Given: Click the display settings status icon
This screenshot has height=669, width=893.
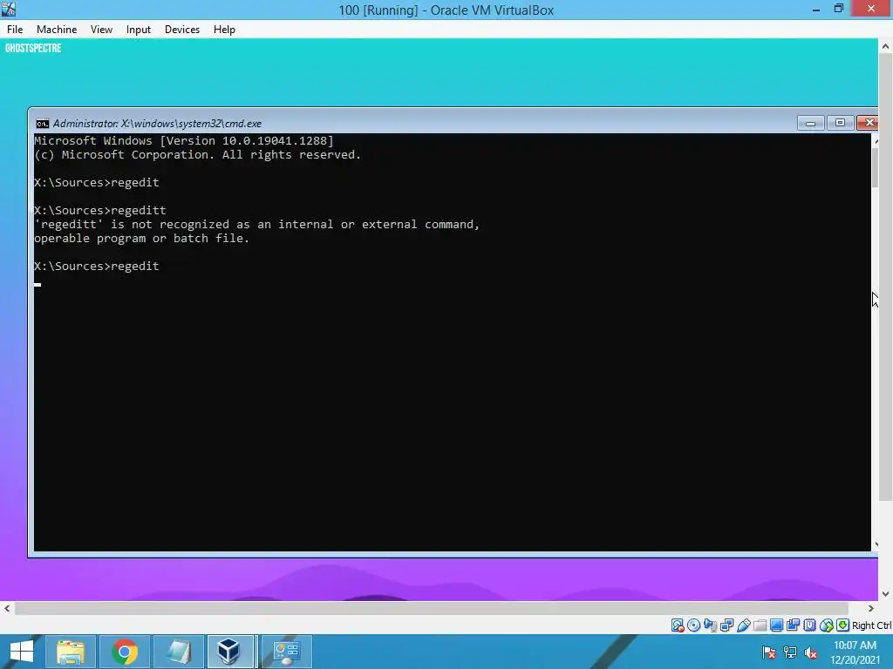Looking at the screenshot, I should click(x=776, y=625).
